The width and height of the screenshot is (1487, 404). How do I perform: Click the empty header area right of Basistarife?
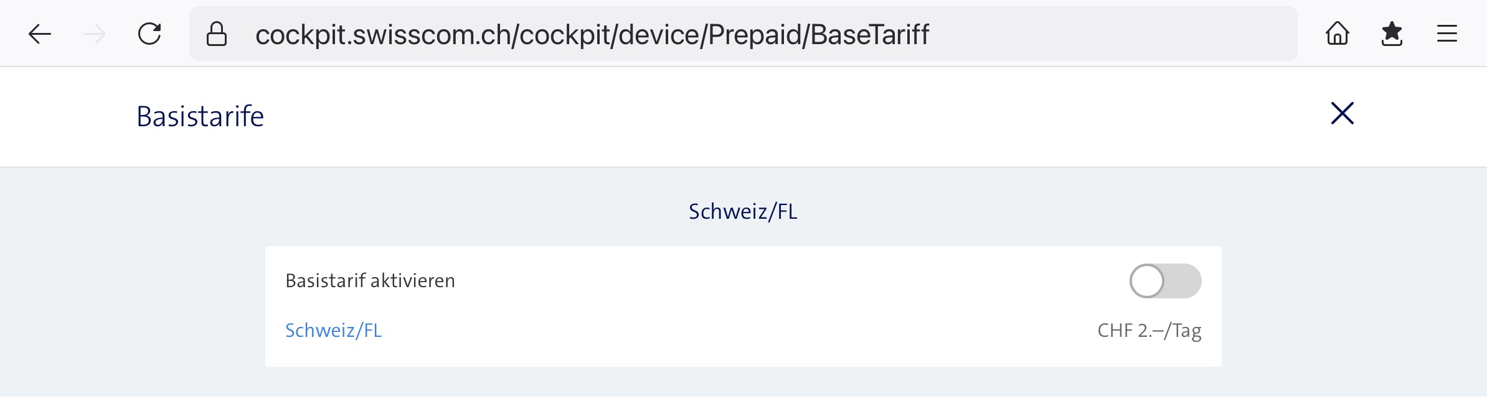(x=747, y=116)
